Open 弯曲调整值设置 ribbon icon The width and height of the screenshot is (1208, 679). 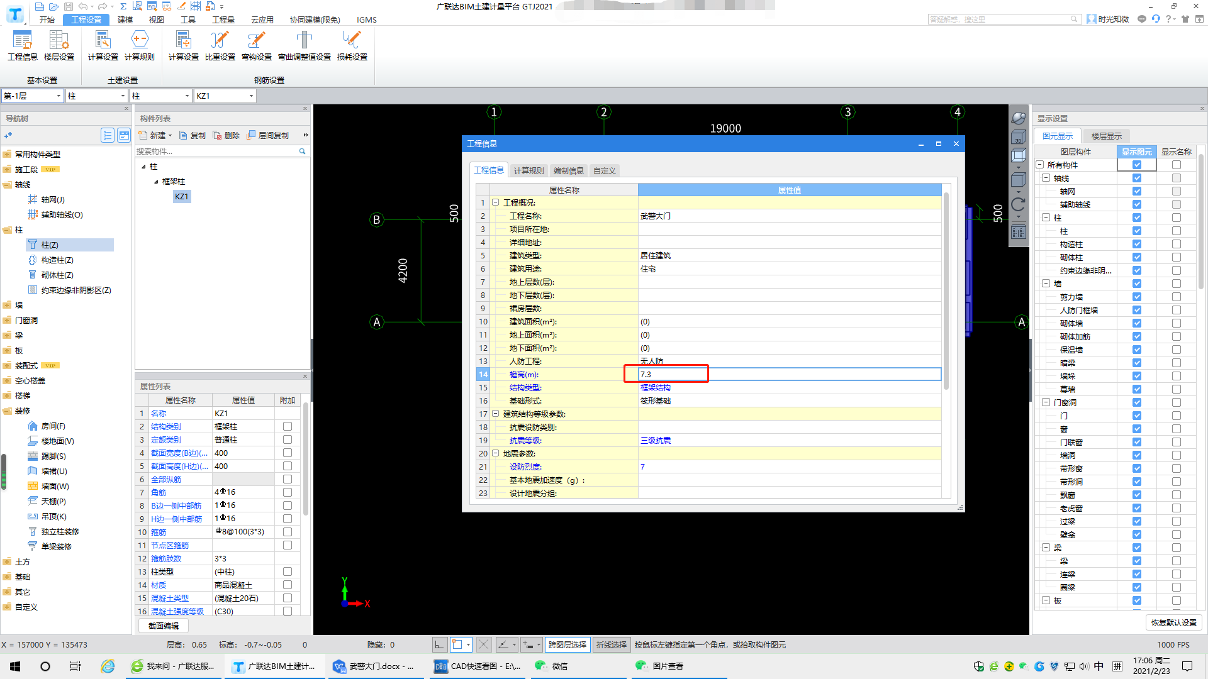pos(305,46)
